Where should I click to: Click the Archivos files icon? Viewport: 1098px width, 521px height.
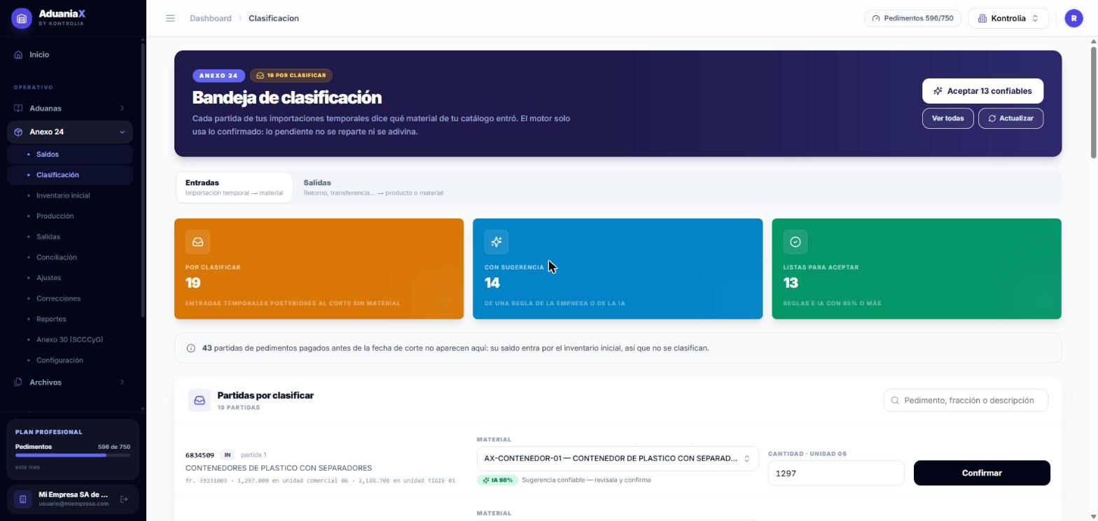tap(18, 382)
